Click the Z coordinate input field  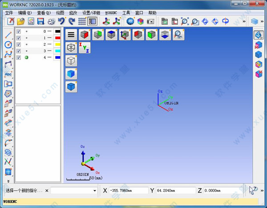point(223,191)
